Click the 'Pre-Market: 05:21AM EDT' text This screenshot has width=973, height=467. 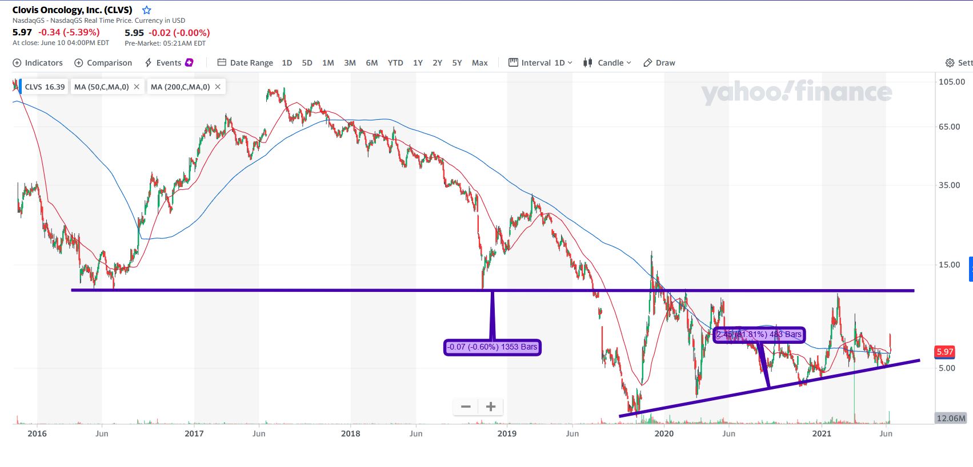coord(165,43)
